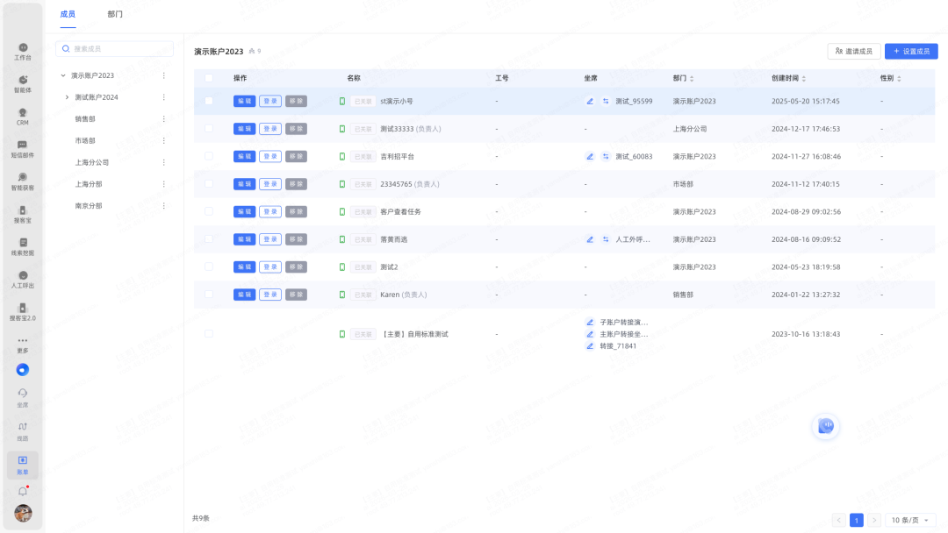The image size is (948, 533).
Task: Open the 10 条/页 page size dropdown
Action: [x=908, y=520]
